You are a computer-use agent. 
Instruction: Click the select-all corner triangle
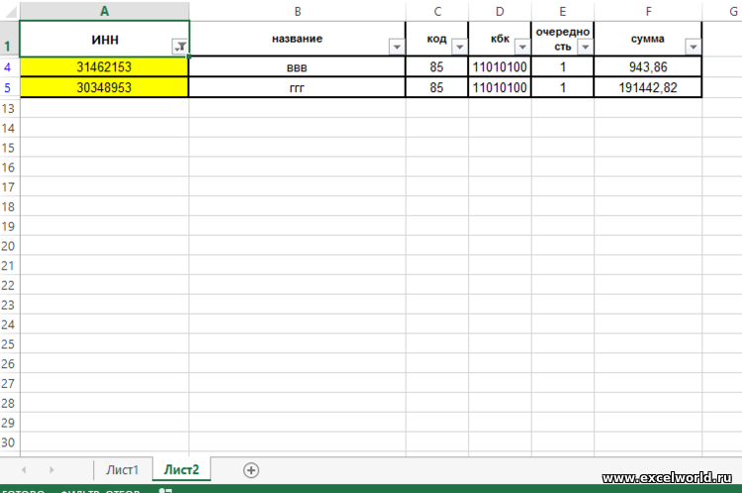pyautogui.click(x=10, y=11)
